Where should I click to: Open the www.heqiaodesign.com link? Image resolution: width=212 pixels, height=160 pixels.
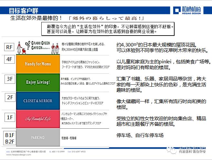coord(19,155)
